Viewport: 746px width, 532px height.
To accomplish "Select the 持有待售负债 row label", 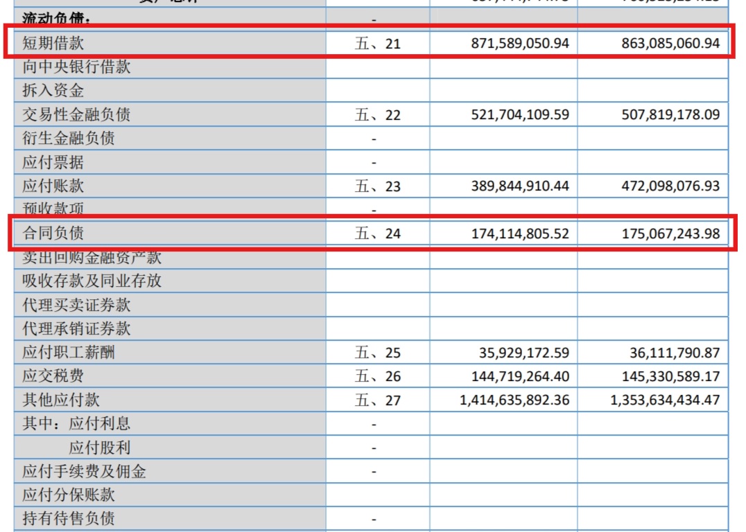I will click(x=69, y=519).
